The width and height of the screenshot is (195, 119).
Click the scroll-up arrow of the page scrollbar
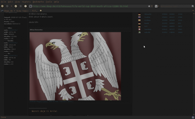(194, 13)
